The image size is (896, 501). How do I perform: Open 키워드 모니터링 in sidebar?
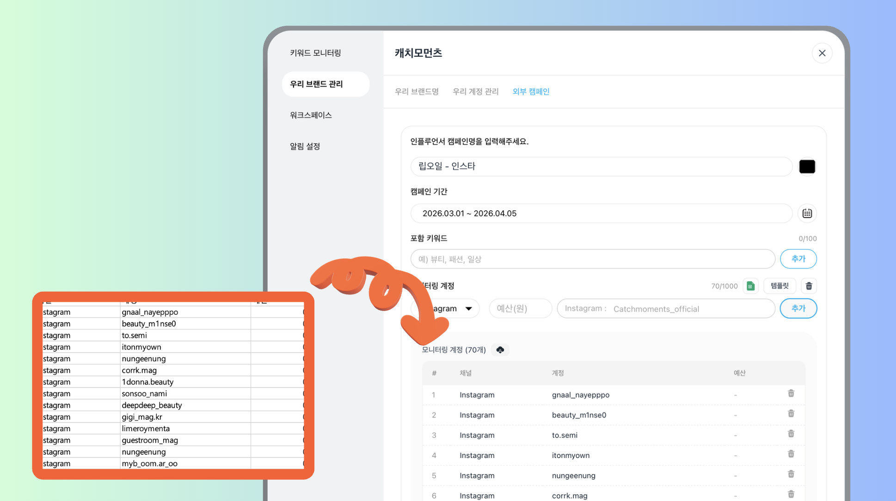coord(315,53)
